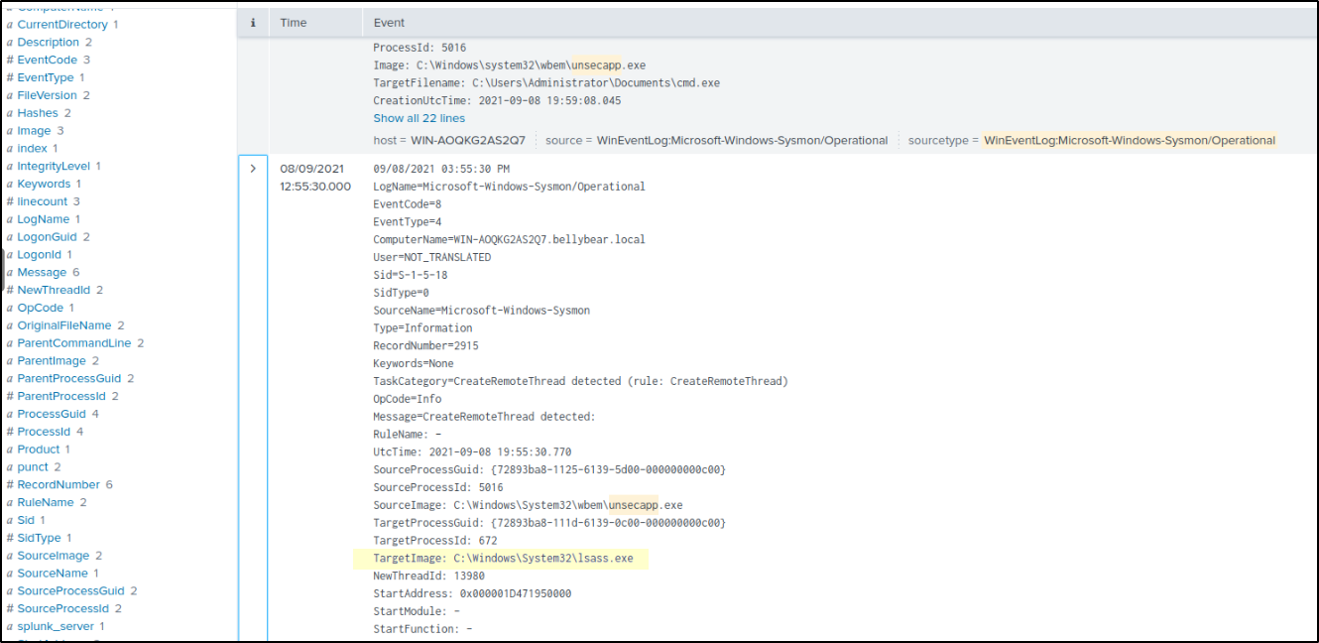
Task: Open the EventCode field in sidebar
Action: [47, 60]
